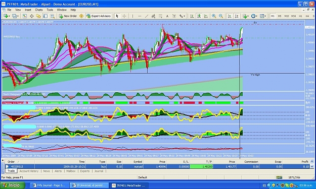Select the Trendline drawing tool
Viewport: 316px width, 189px height.
coord(147,16)
